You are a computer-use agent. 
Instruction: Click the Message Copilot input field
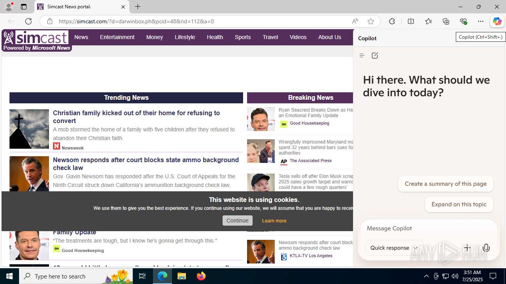(x=429, y=228)
